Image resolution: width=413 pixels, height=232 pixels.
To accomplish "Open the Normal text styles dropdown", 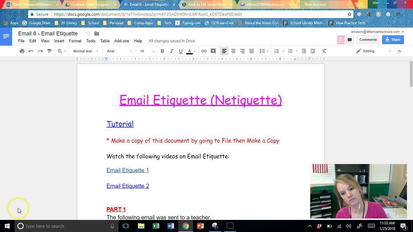I will point(85,51).
